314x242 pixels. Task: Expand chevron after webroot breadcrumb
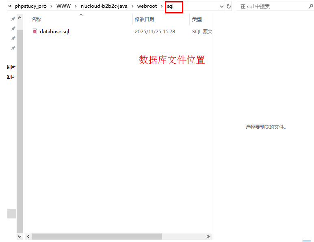tap(161, 6)
